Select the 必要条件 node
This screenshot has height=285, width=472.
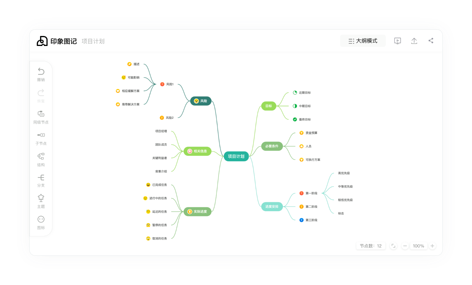tap(272, 146)
